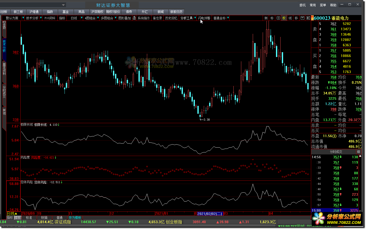This screenshot has width=366, height=229.
Task: Switch to 外汇 market tab
Action: (145, 12)
